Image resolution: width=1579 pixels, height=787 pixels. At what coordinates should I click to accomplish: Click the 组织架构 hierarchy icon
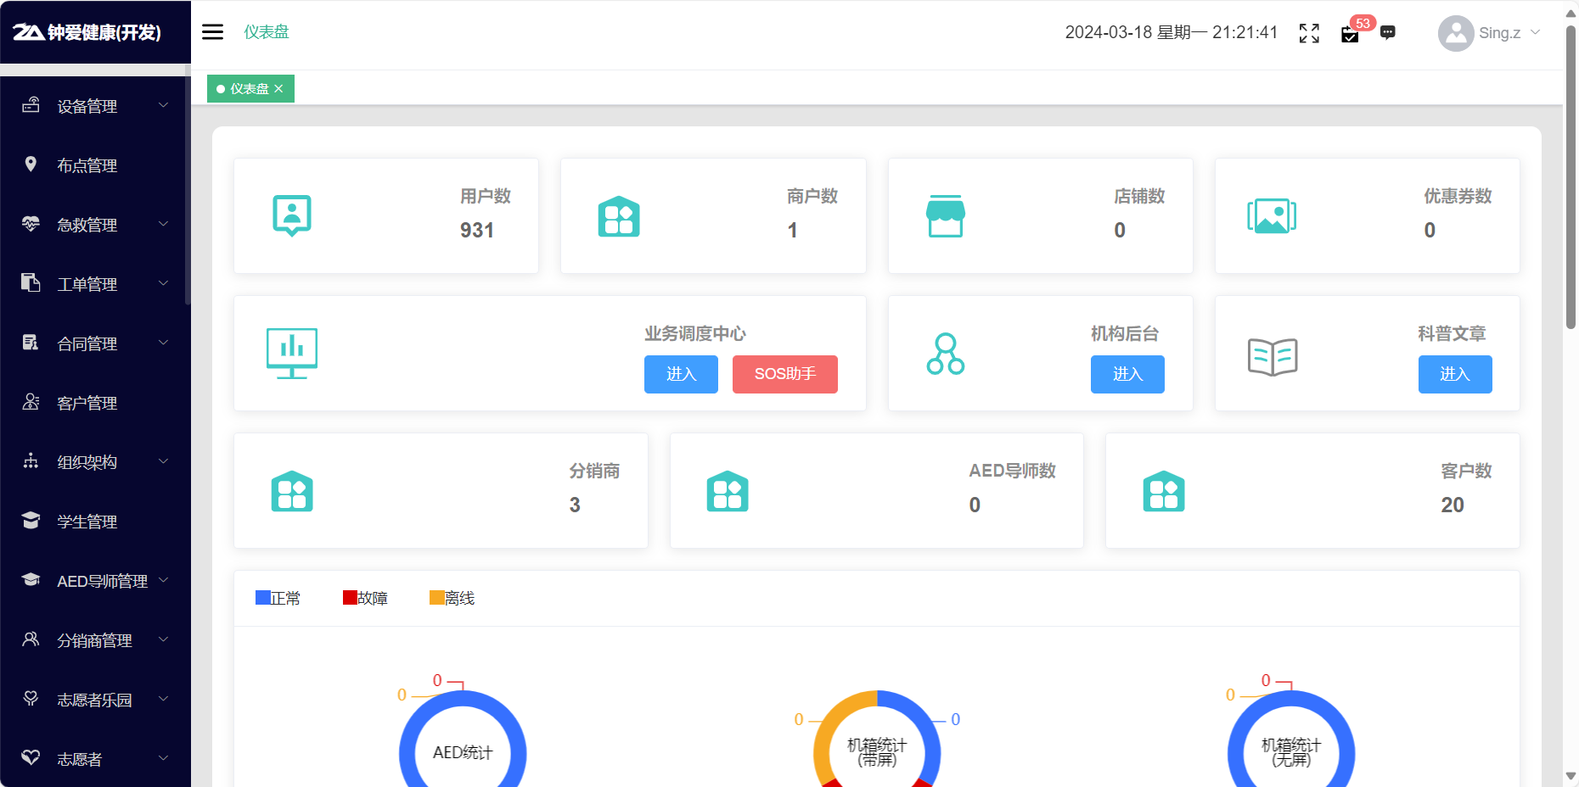click(31, 461)
